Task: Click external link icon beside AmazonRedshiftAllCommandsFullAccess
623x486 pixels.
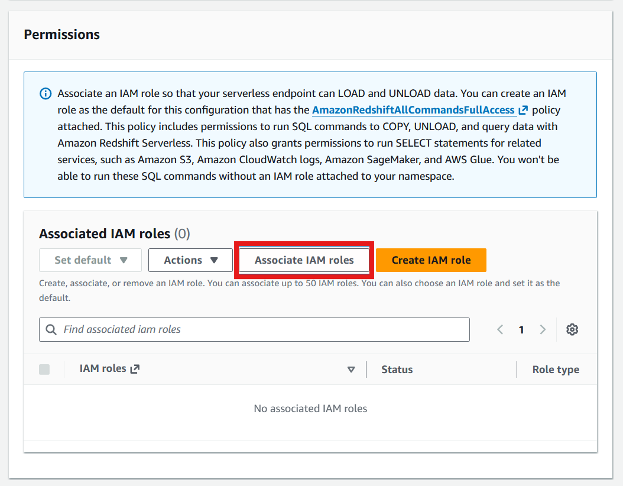Action: click(x=523, y=110)
